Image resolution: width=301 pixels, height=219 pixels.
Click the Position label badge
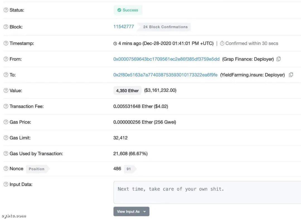37,169
